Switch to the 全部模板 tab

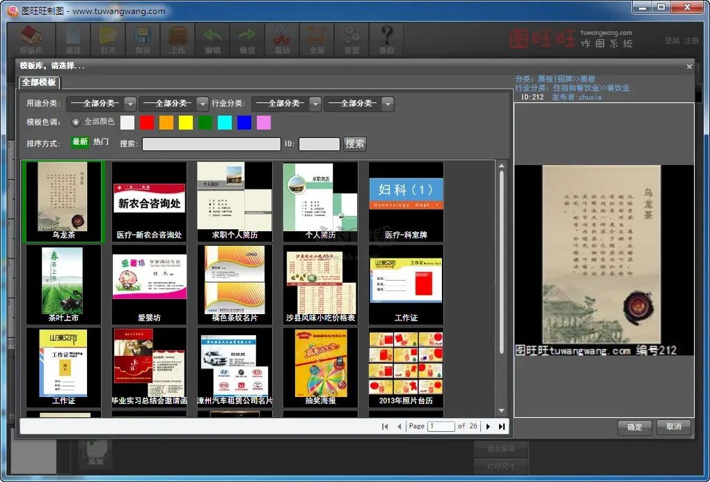point(38,82)
